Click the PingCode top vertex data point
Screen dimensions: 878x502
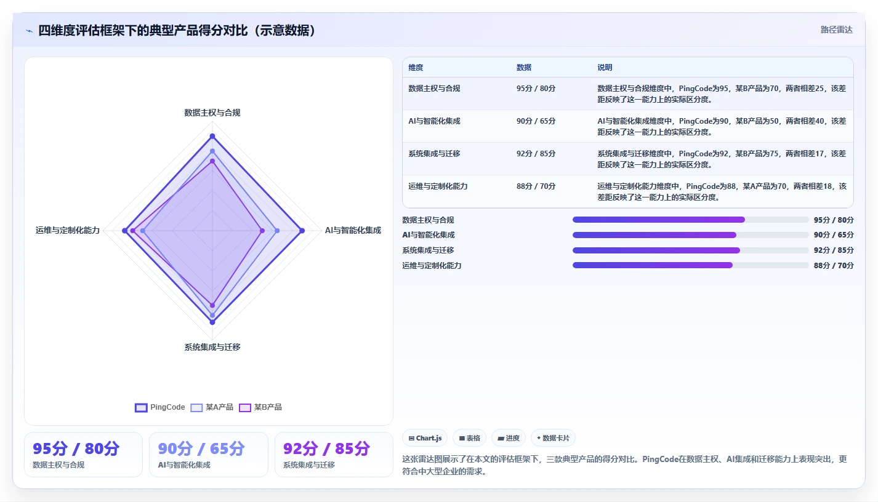click(x=212, y=136)
